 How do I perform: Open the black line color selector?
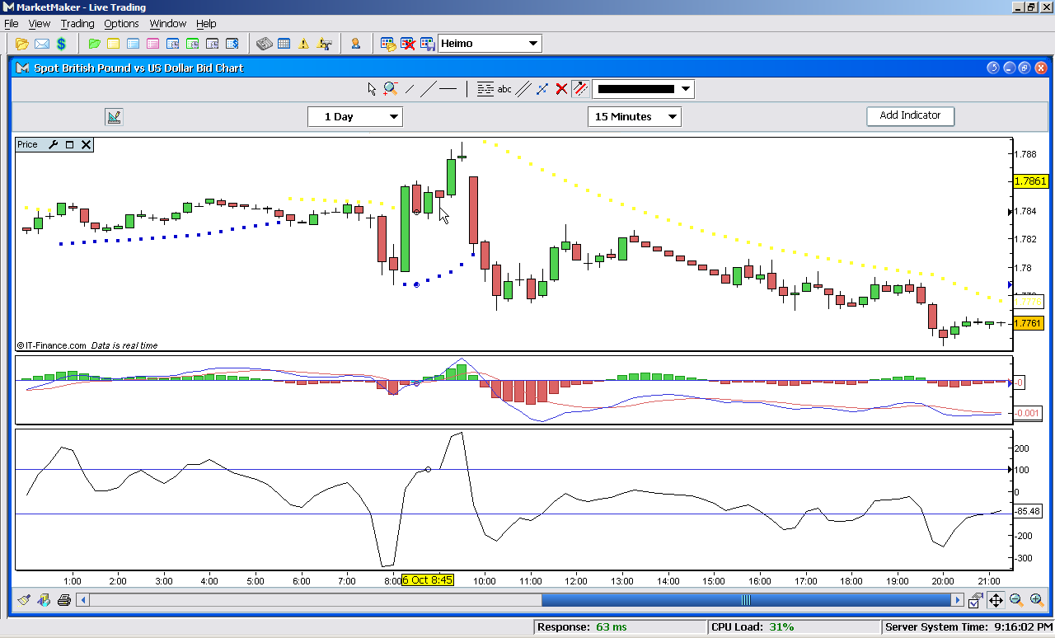643,89
